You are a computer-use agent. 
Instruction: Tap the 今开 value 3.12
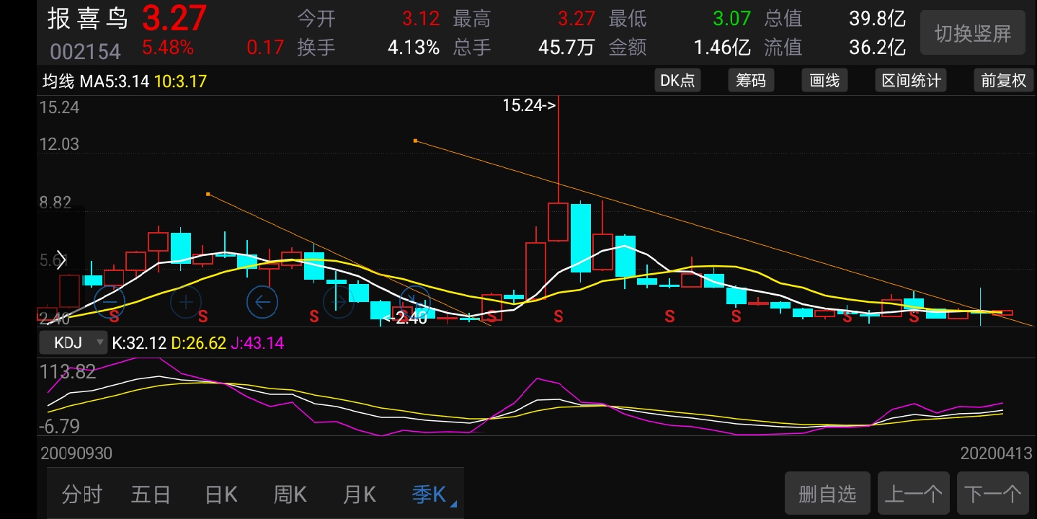point(421,18)
